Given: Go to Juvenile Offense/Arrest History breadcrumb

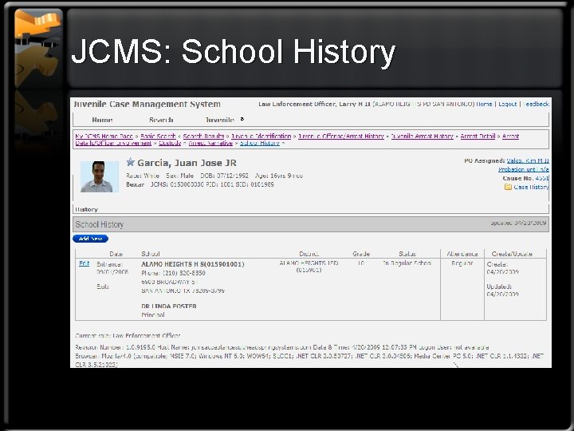Looking at the screenshot, I should pyautogui.click(x=341, y=136).
